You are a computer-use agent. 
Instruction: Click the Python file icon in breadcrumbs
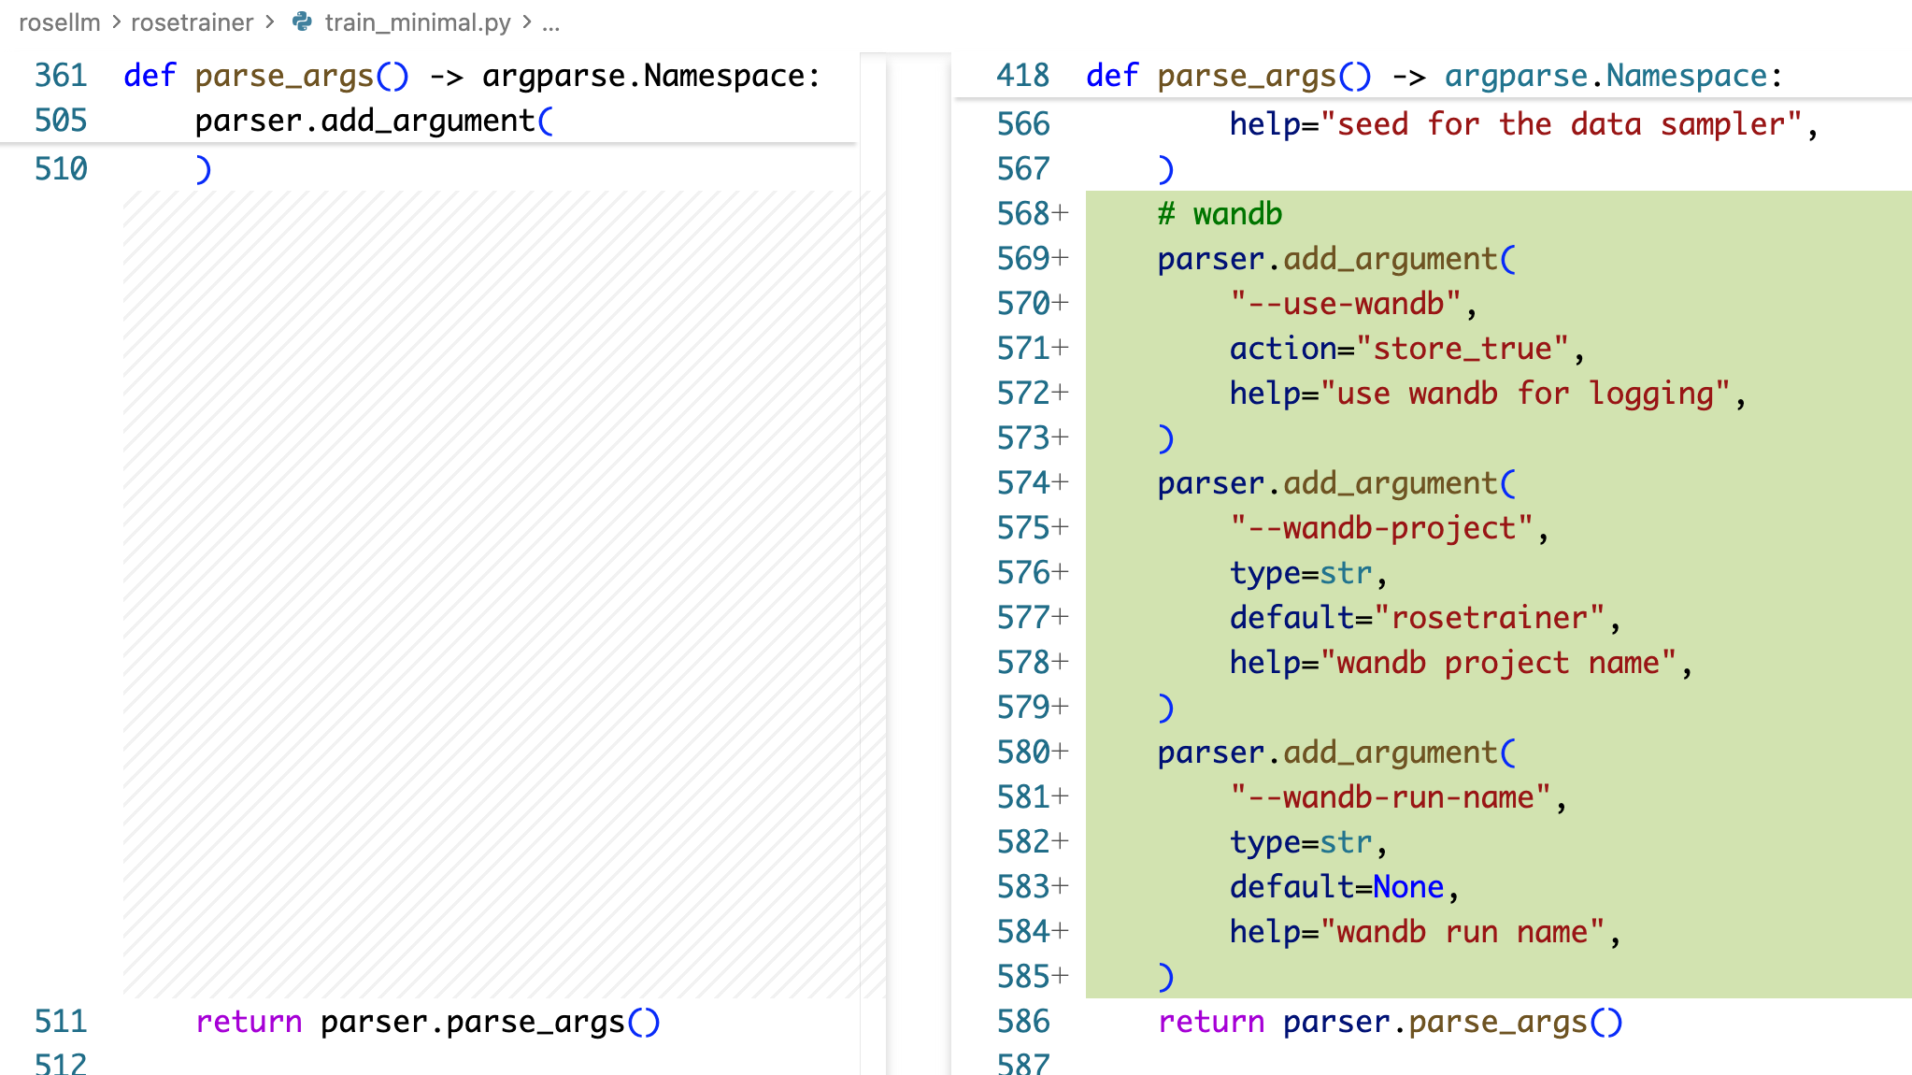tap(302, 21)
